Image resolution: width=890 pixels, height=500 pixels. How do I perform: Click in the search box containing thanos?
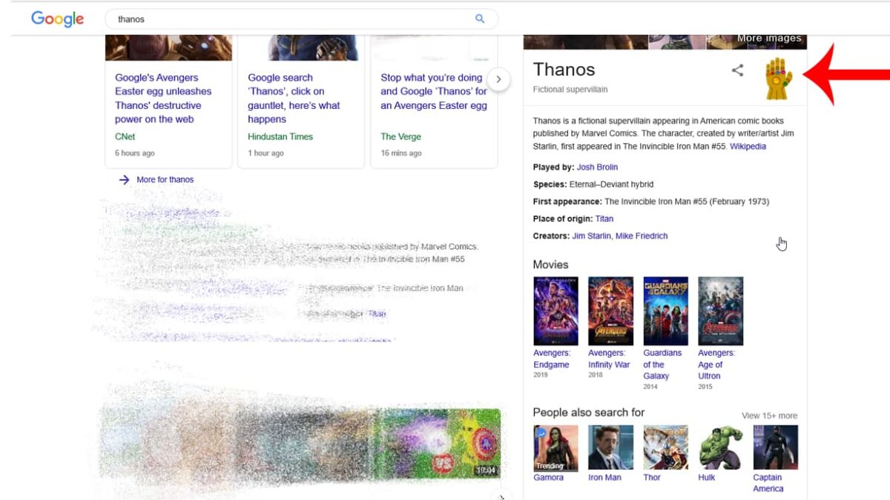pyautogui.click(x=289, y=19)
